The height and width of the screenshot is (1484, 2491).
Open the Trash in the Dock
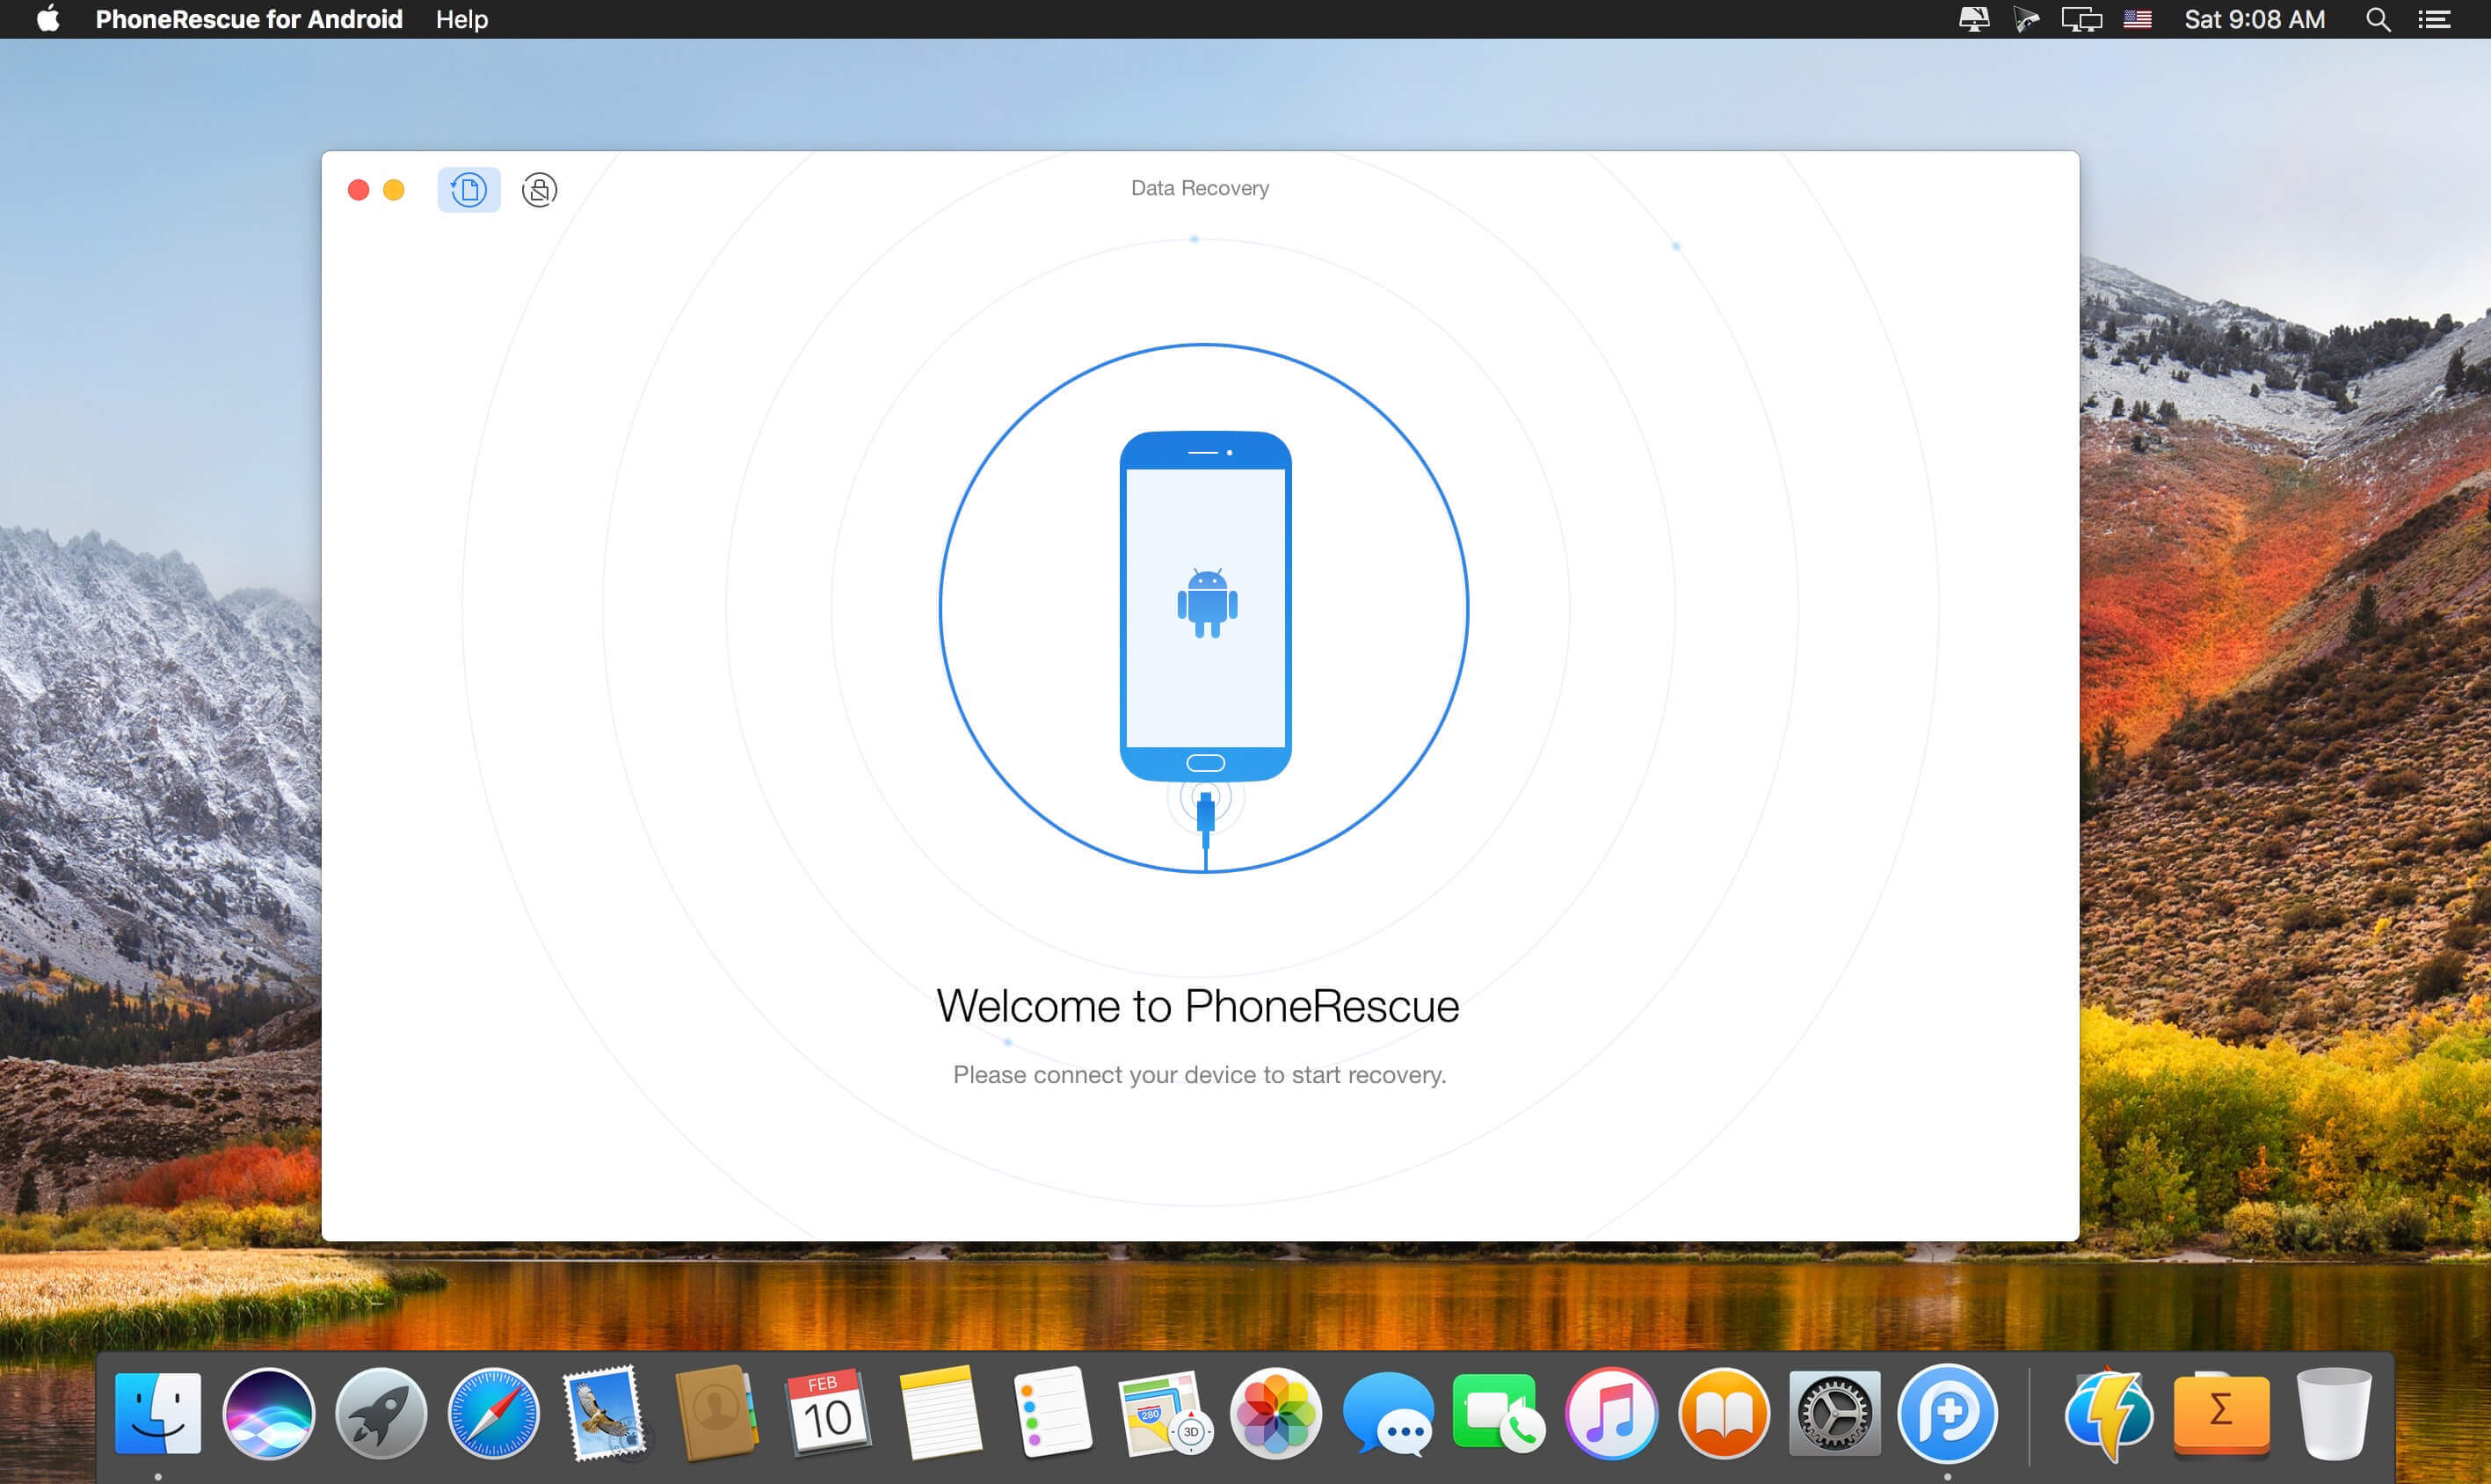pos(2333,1413)
